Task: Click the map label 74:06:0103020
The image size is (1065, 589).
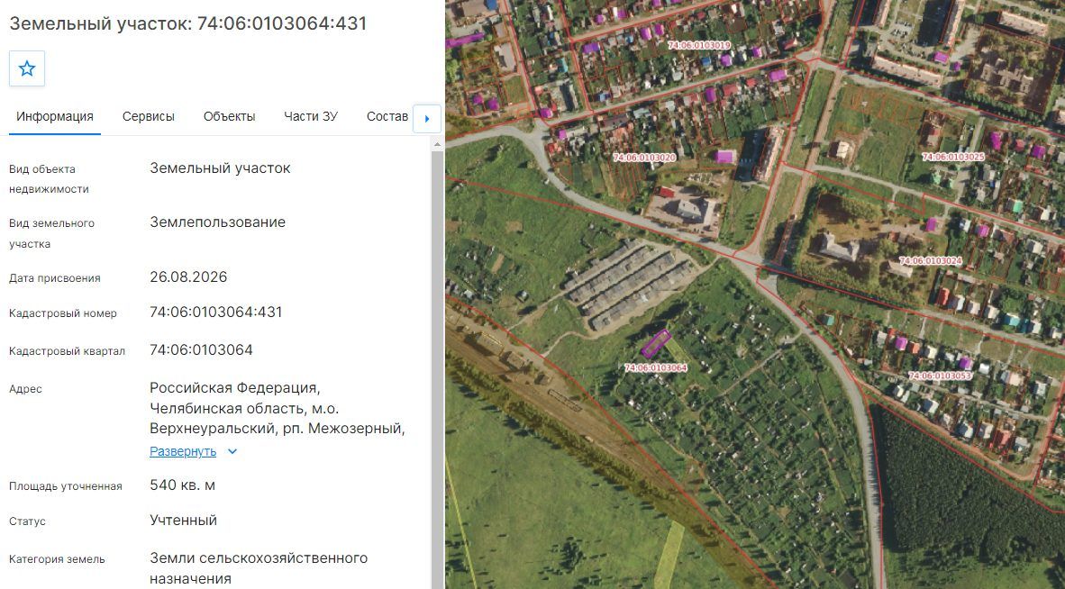Action: tap(644, 158)
